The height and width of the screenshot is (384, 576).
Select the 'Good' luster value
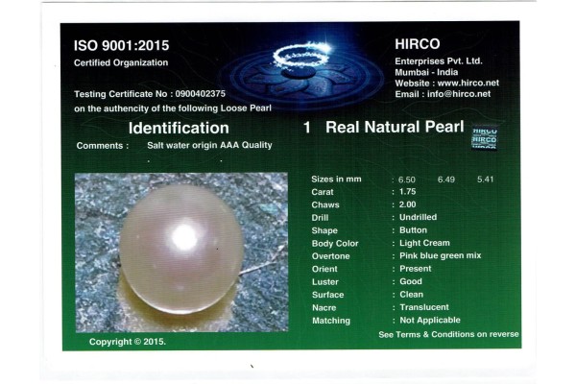[411, 281]
